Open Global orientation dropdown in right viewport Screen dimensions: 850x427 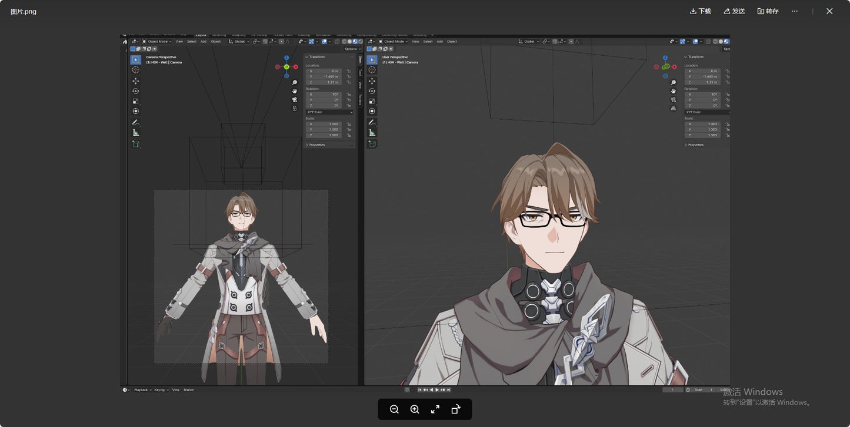click(x=529, y=42)
